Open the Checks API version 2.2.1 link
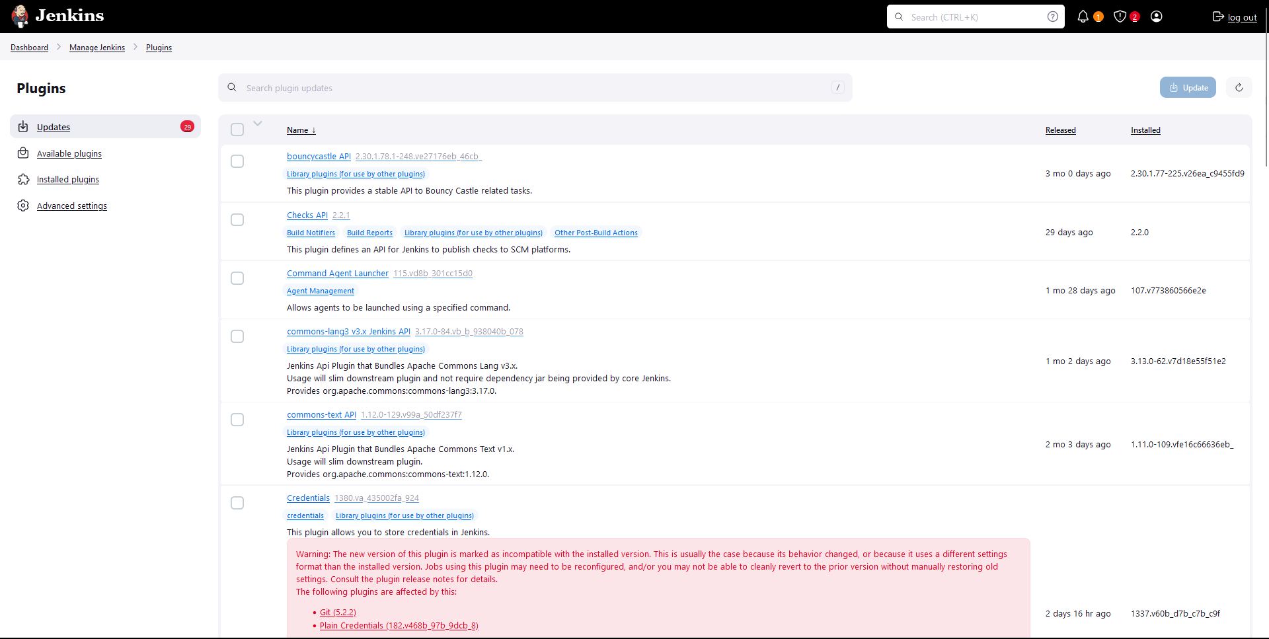The height and width of the screenshot is (639, 1269). [x=341, y=215]
